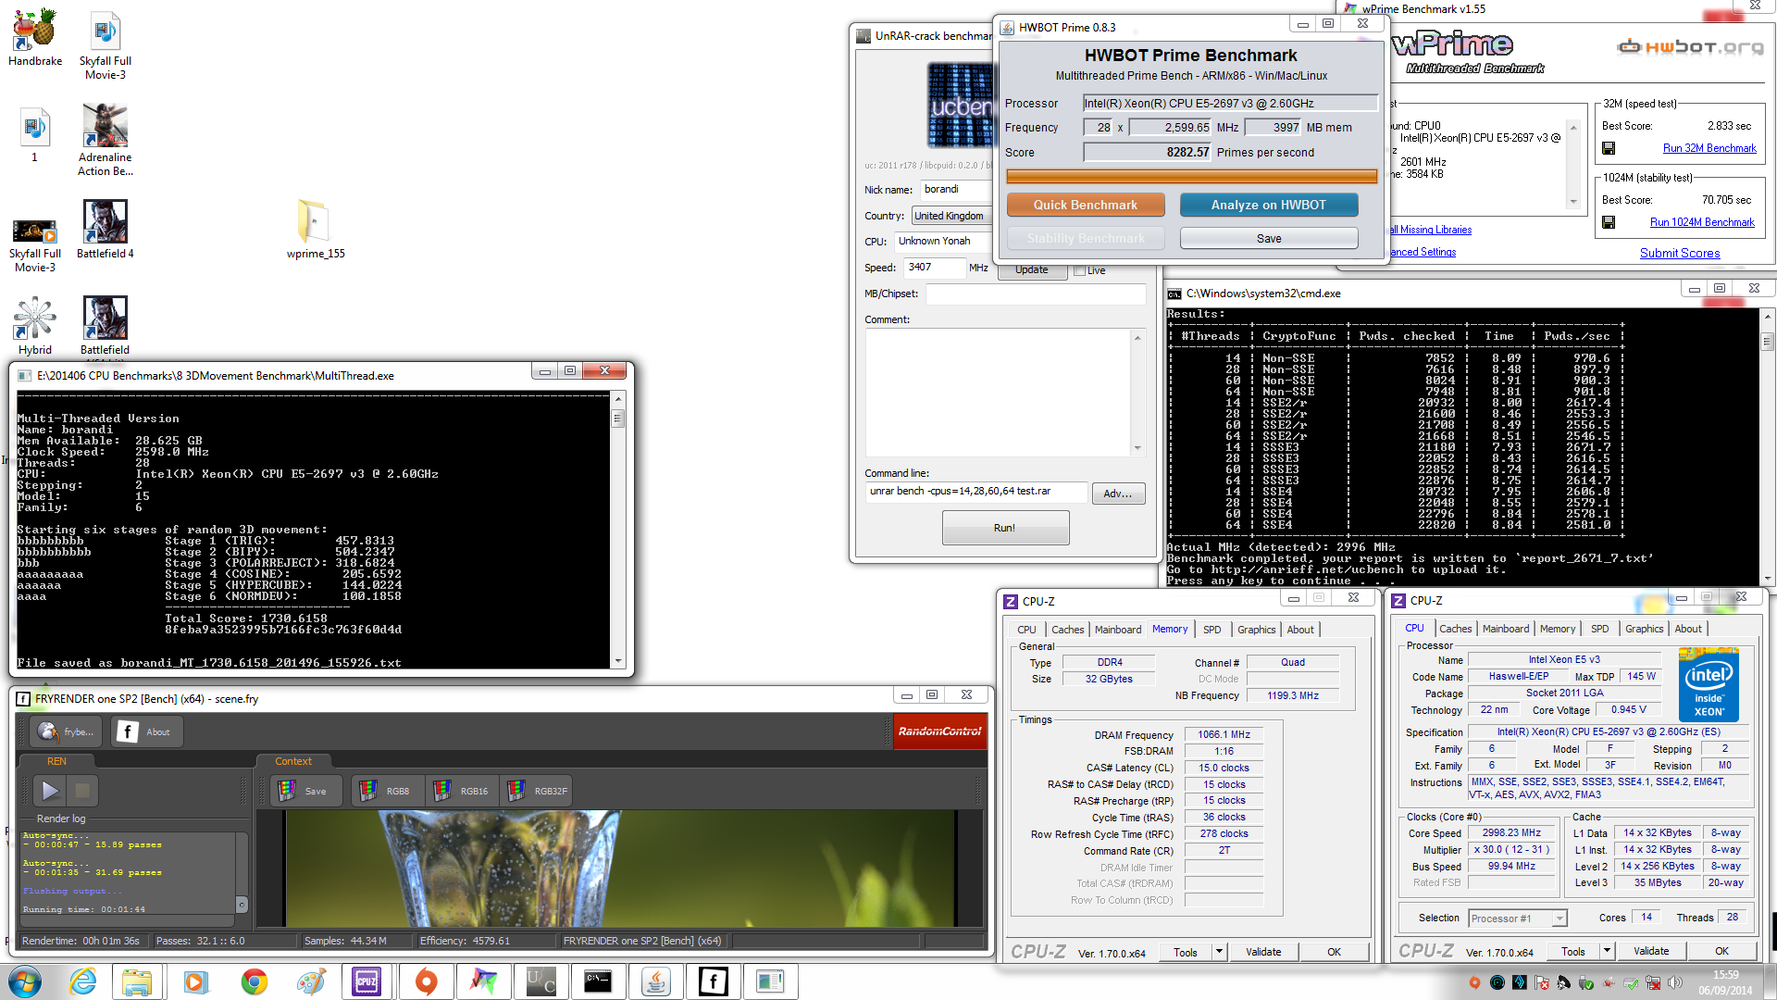Click save icon next to Run 32M Benchmark
The width and height of the screenshot is (1777, 1000).
tap(1609, 148)
